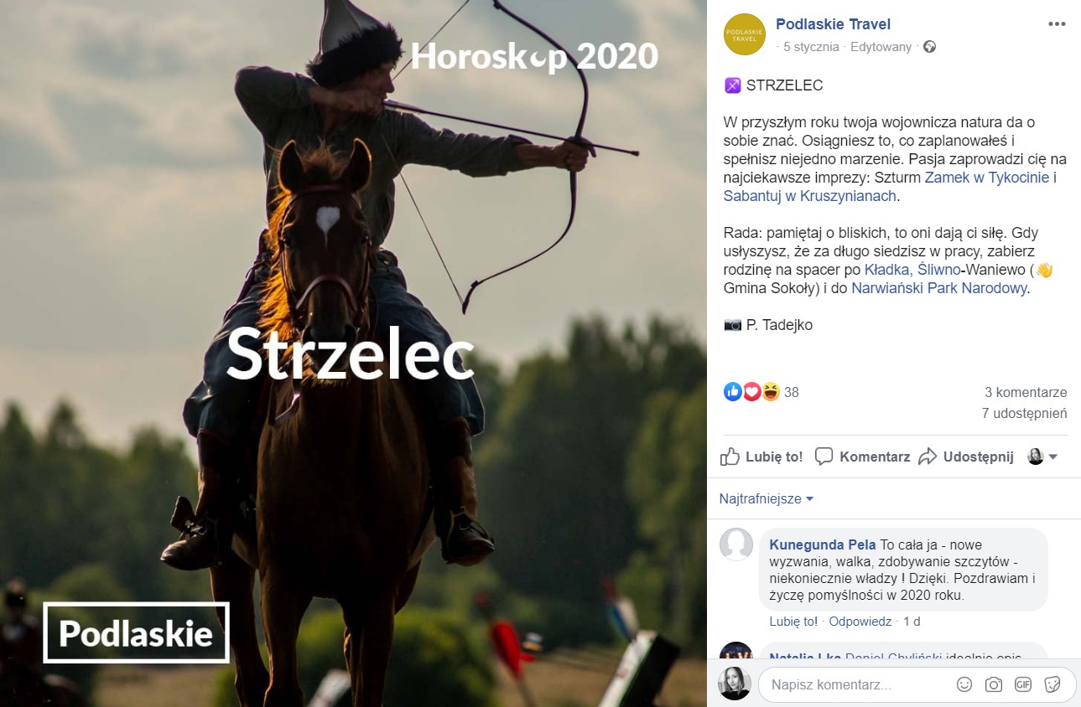Open the comment-as profile selector dropdown
Viewport: 1081px width, 707px height.
tap(1042, 457)
